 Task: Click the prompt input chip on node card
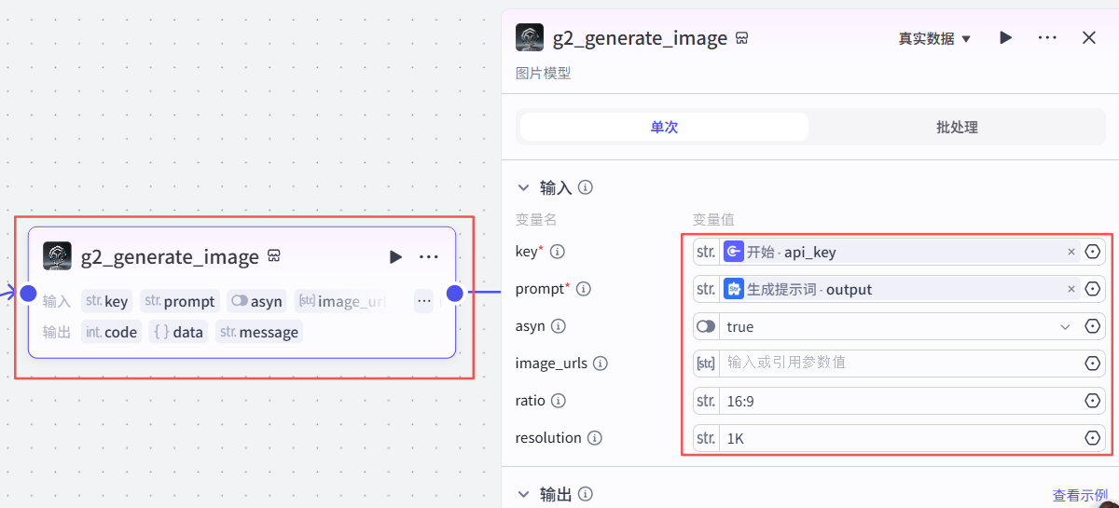[x=180, y=301]
